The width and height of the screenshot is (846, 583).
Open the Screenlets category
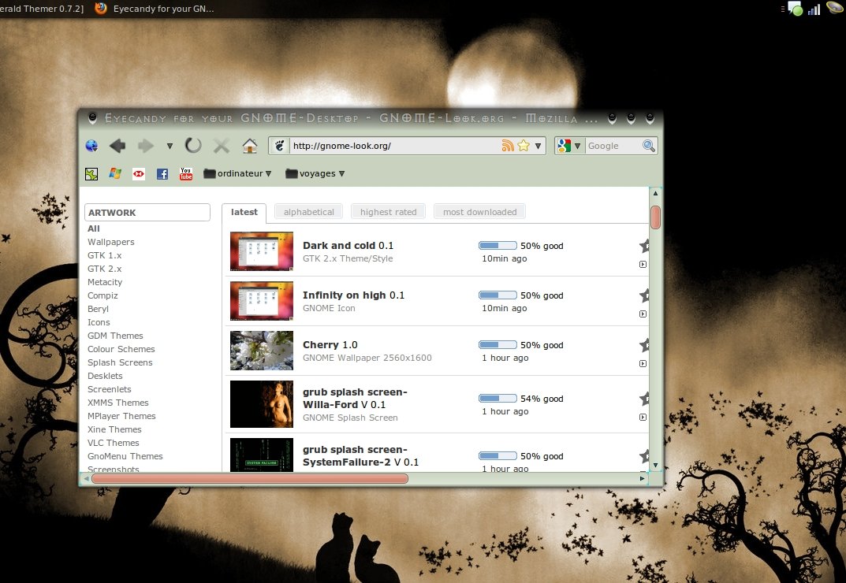pos(110,389)
